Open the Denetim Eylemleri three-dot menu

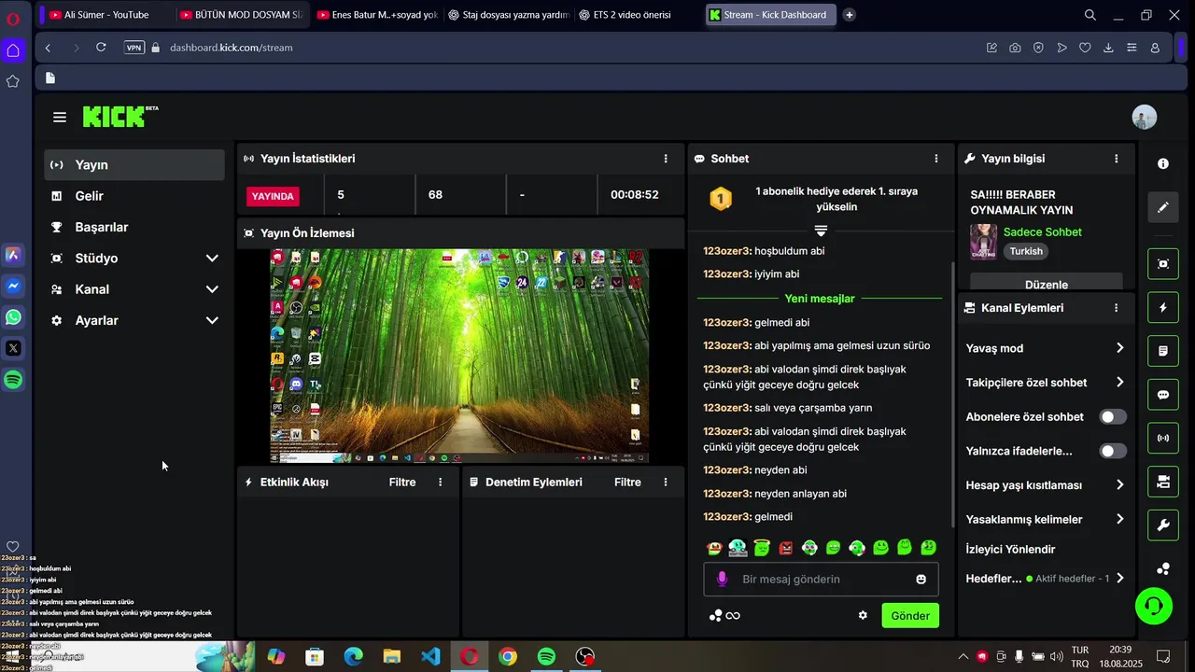pos(666,482)
